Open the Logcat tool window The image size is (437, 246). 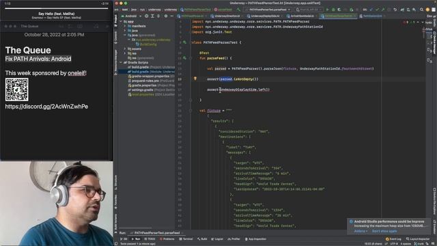tap(217, 239)
